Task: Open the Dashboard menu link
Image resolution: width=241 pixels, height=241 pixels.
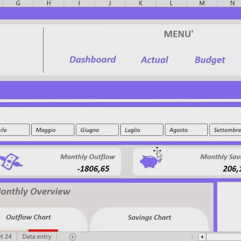Action: (92, 60)
